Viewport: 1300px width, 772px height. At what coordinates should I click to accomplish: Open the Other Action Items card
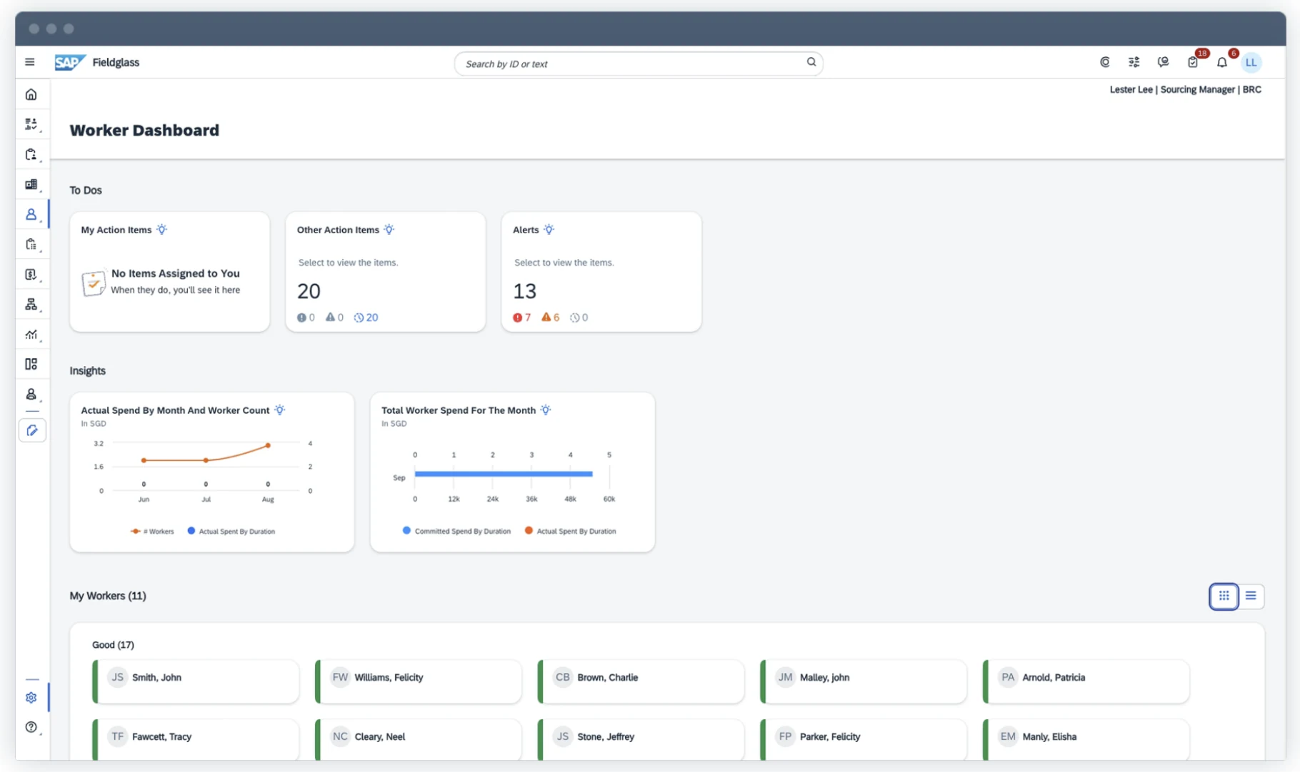(x=386, y=272)
